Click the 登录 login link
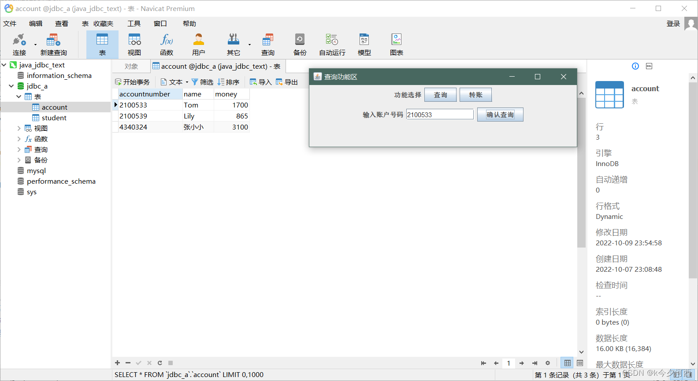 click(x=673, y=23)
